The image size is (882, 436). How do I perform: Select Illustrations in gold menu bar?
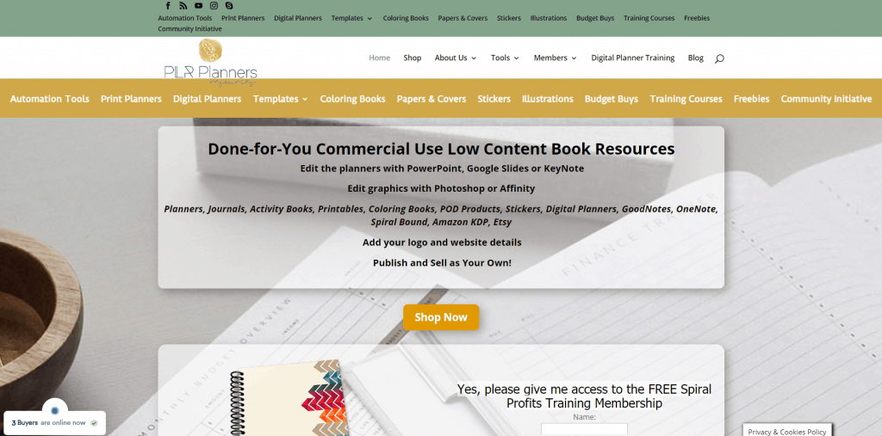547,99
